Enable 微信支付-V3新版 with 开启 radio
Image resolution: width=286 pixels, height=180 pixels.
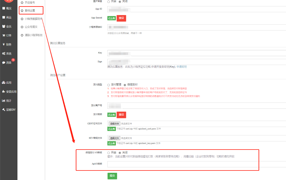tap(109, 153)
